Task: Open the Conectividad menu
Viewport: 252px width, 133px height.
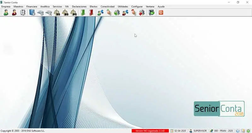Action: coord(107,7)
